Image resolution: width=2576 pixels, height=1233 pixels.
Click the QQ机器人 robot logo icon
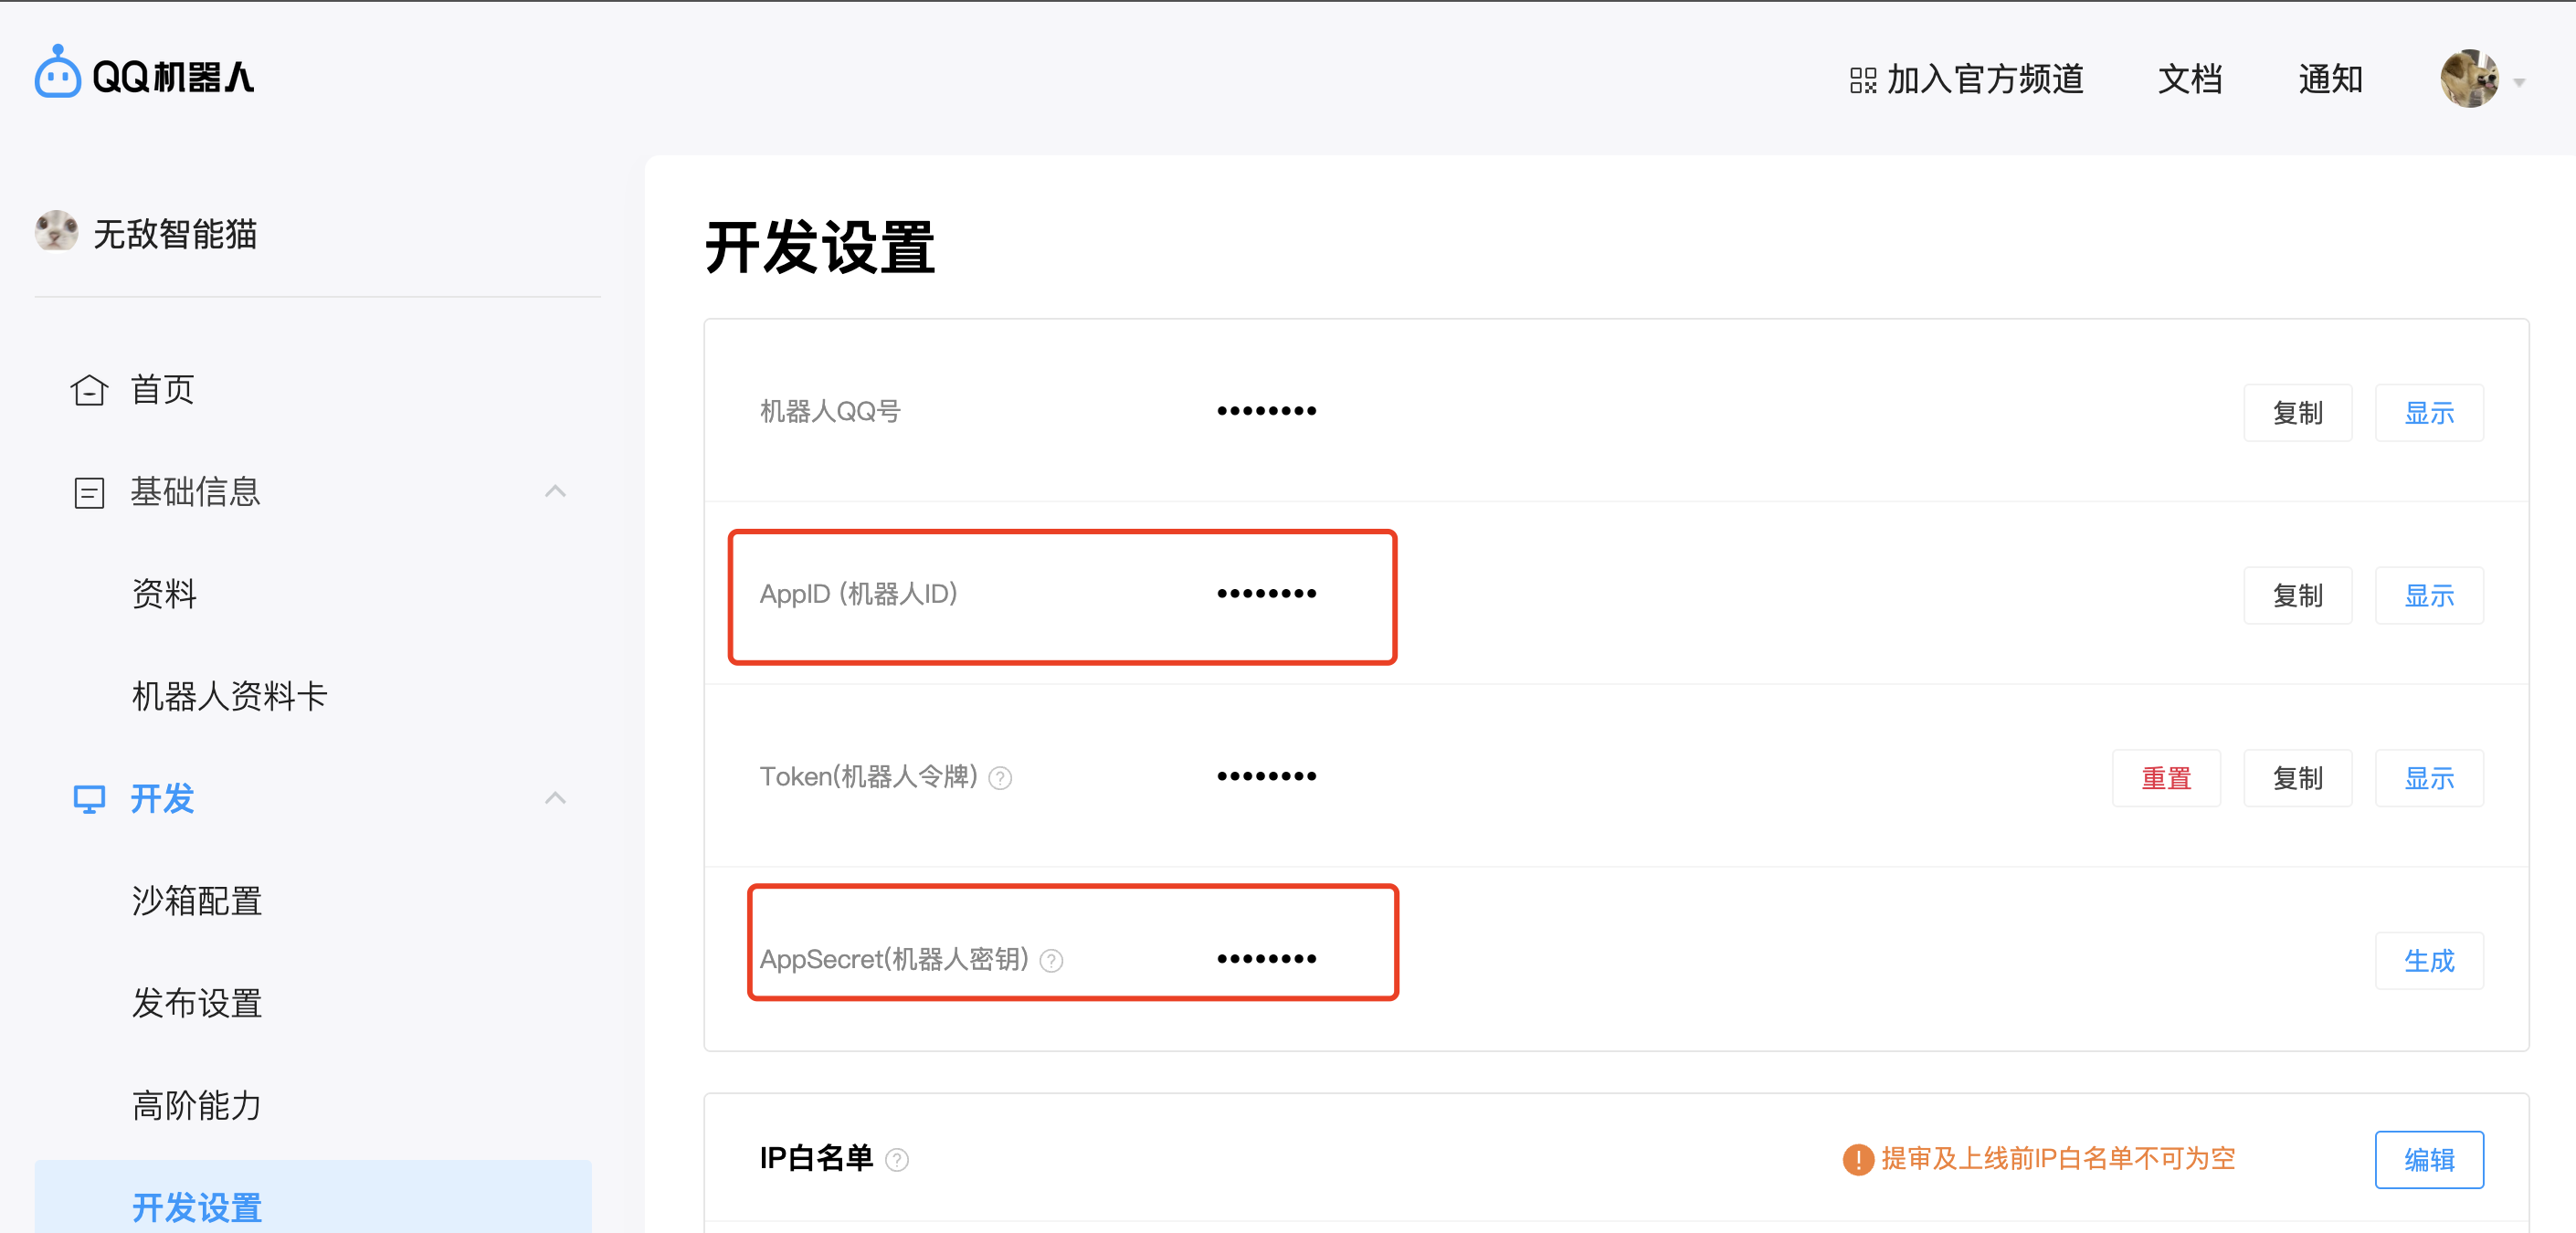(57, 73)
